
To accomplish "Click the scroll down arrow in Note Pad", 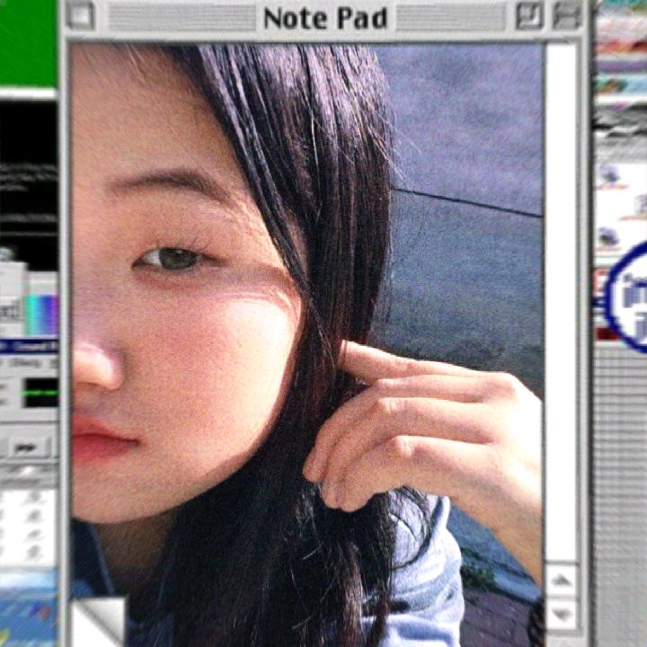I will pyautogui.click(x=562, y=615).
